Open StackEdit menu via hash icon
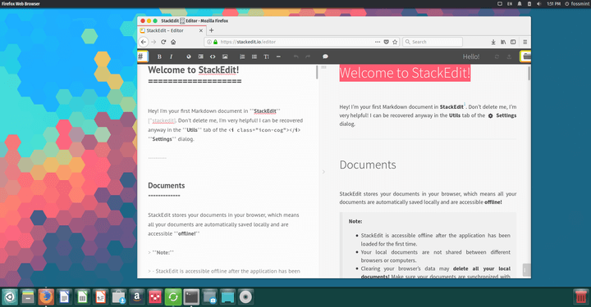This screenshot has width=591, height=307. [142, 56]
